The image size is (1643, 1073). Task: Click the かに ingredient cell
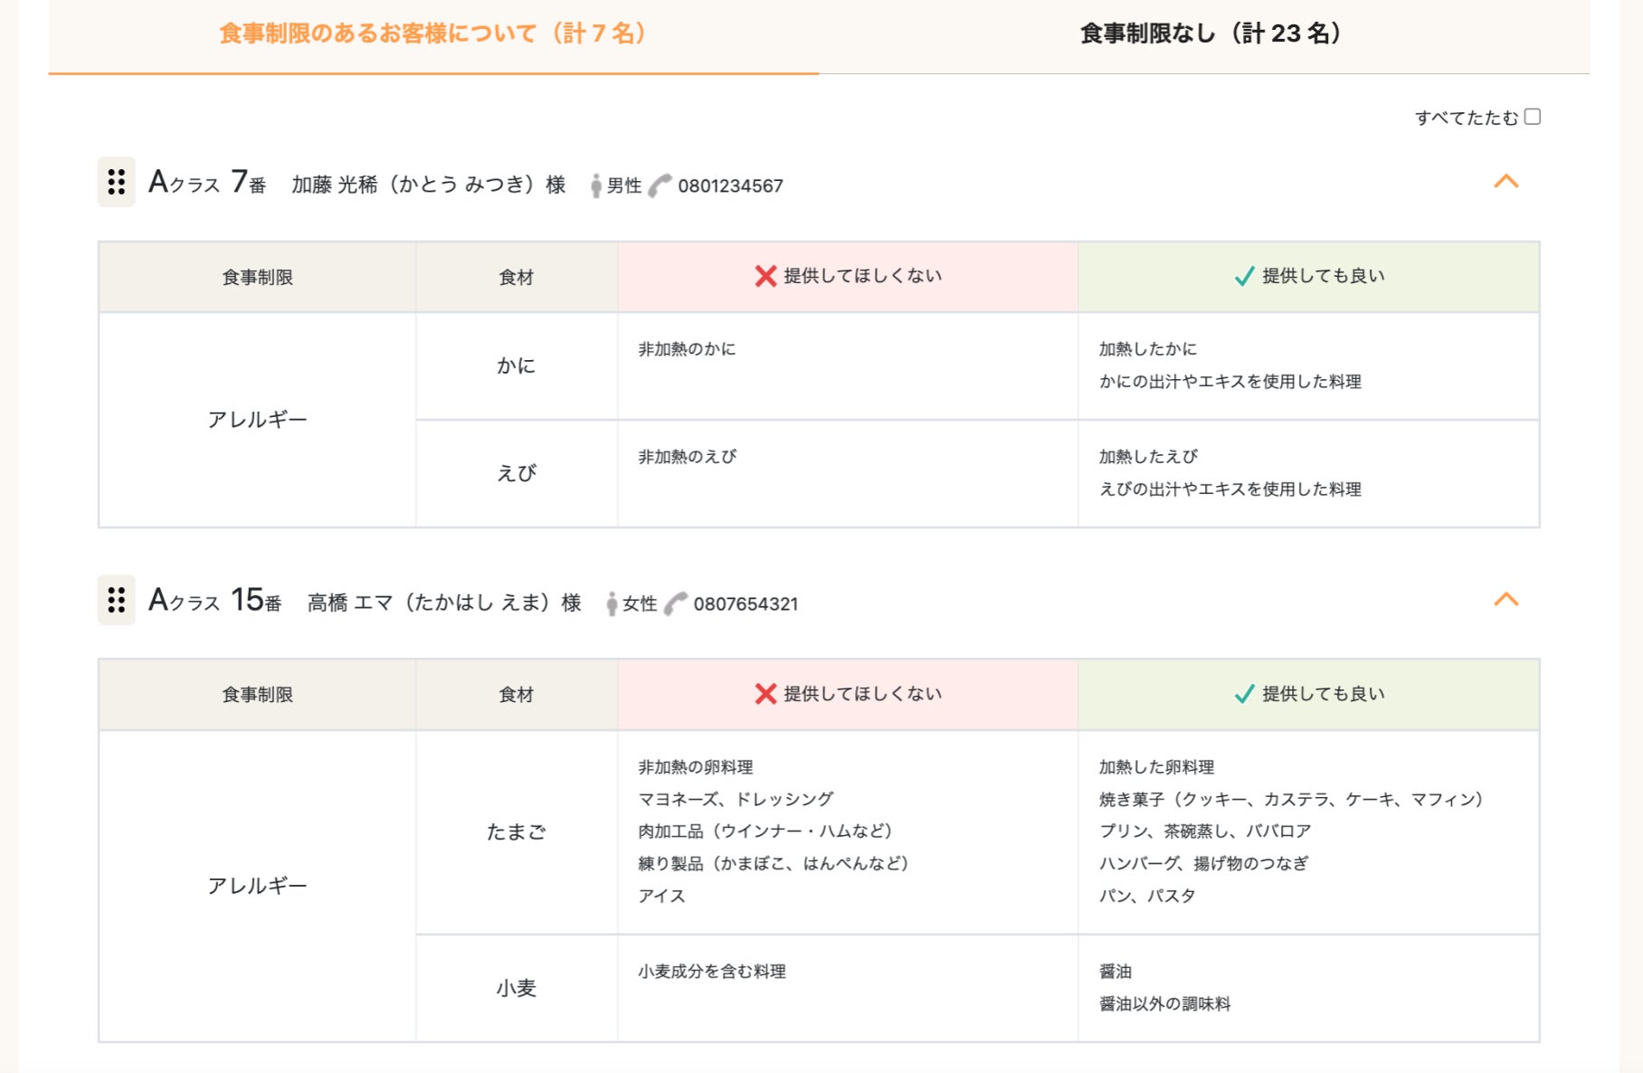coord(517,366)
